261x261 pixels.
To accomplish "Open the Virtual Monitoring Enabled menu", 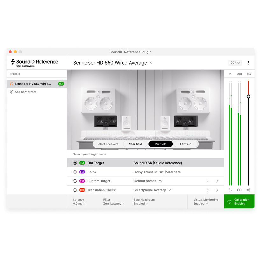I will 206,201.
